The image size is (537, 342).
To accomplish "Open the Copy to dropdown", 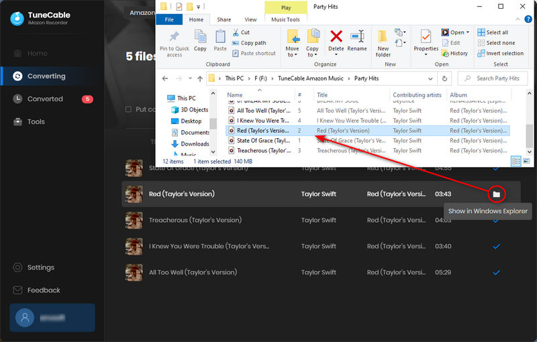I will coord(312,44).
